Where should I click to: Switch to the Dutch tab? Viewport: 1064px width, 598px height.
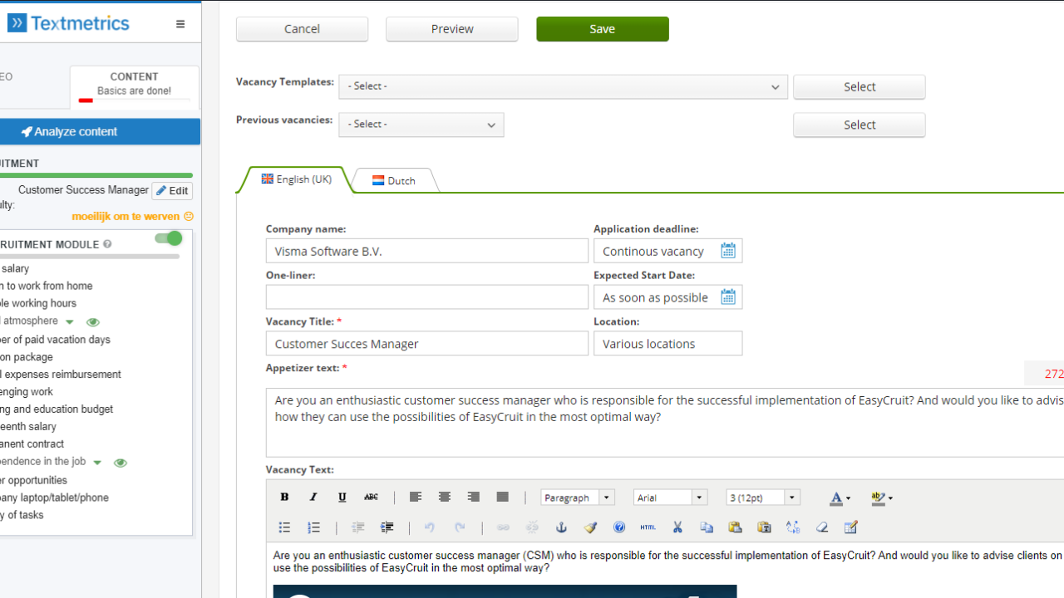pos(393,179)
